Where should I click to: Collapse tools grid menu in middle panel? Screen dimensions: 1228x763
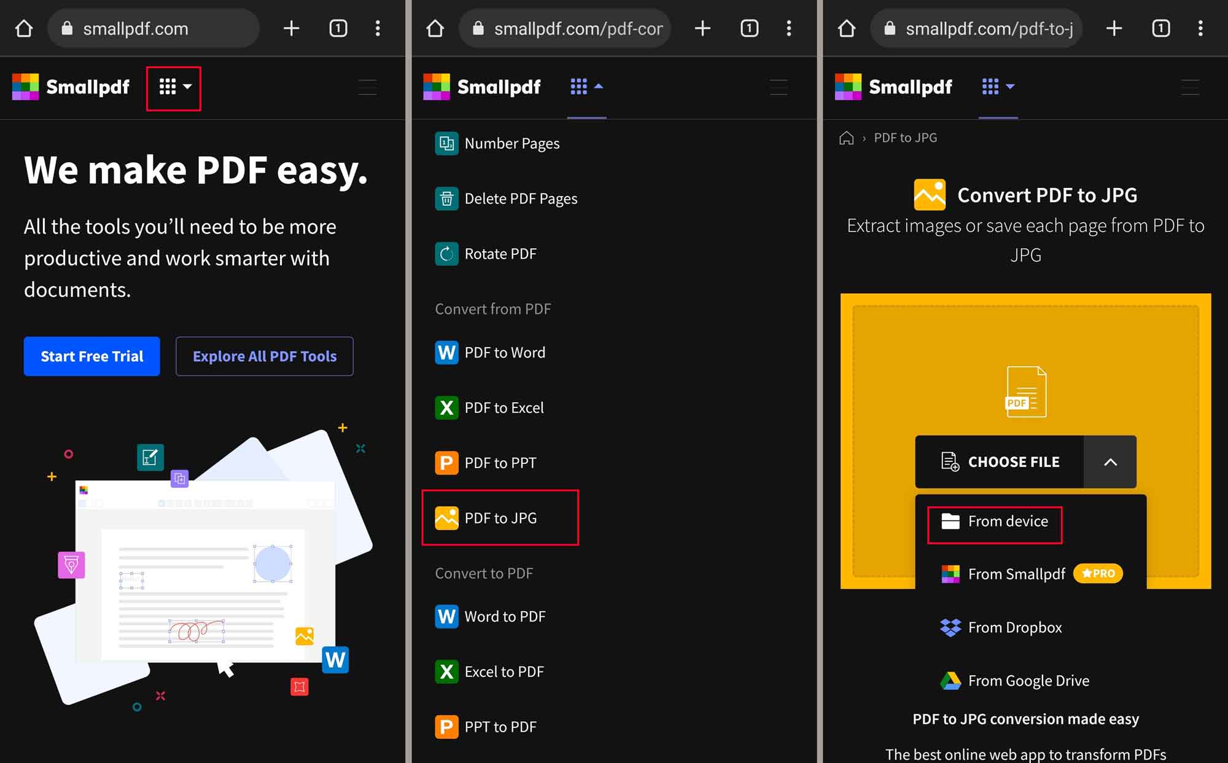click(x=586, y=87)
